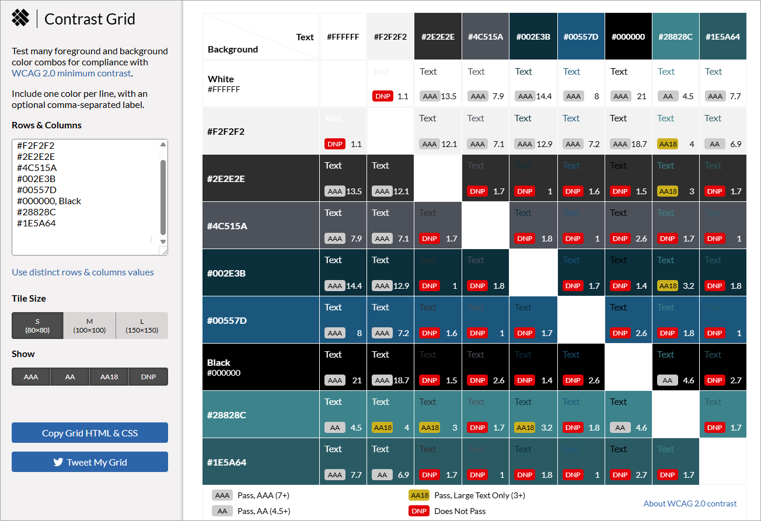Screen dimensions: 761x521
Task: Click the textarea scrollbar up arrow
Action: pos(163,145)
